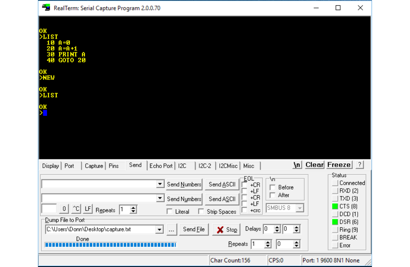Enable second +LF EOL checkbox
Viewport: 410px width, 267px height.
[x=245, y=204]
